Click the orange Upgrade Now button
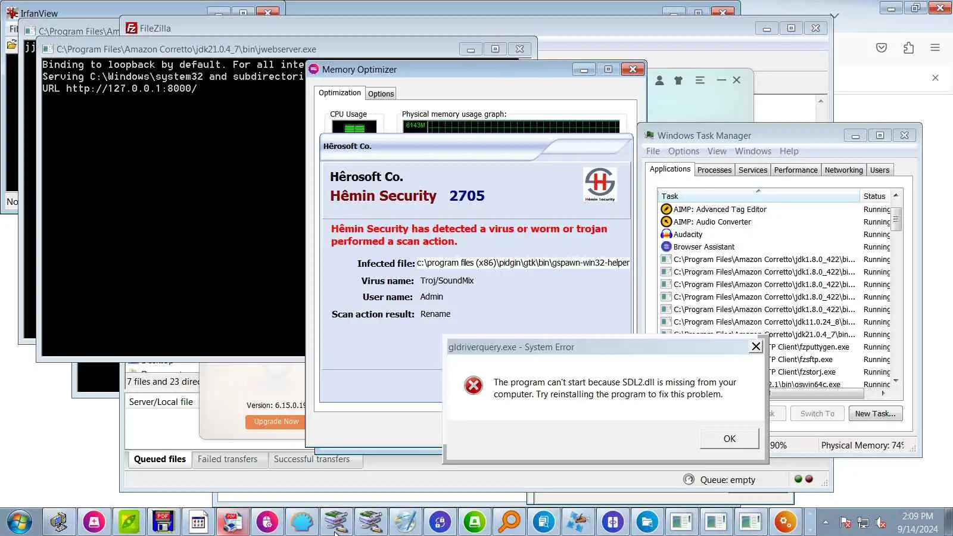 pyautogui.click(x=276, y=421)
